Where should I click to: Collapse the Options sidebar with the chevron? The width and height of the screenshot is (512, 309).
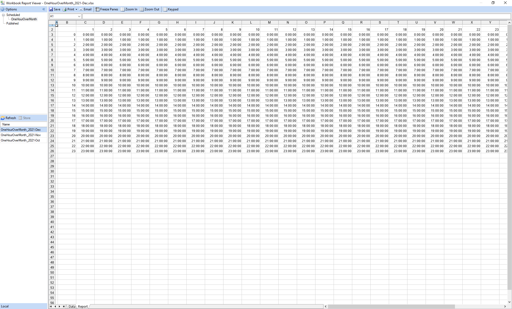[x=44, y=9]
